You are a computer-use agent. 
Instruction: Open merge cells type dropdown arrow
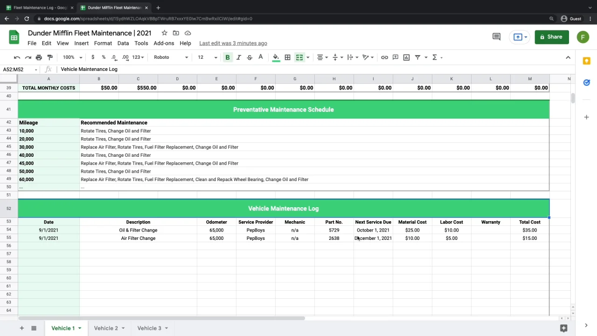(308, 57)
